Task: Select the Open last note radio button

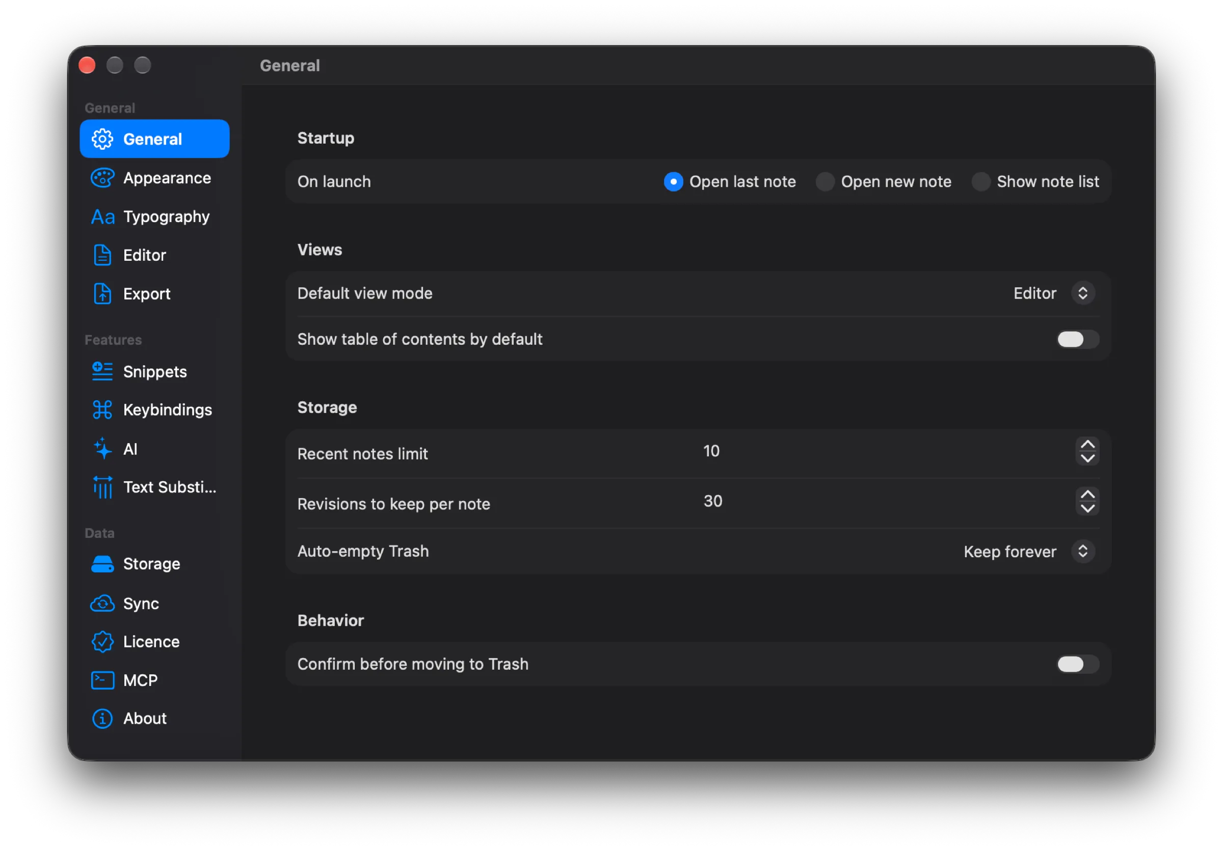Action: click(x=673, y=181)
